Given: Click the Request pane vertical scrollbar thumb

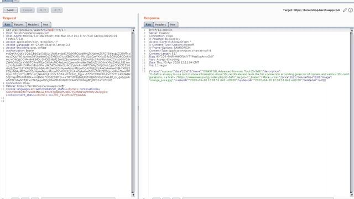Looking at the screenshot, I should click(133, 112).
